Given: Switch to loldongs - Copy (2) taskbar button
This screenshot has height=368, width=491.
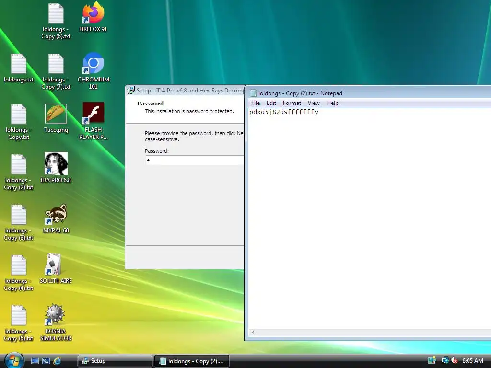Looking at the screenshot, I should (x=192, y=361).
